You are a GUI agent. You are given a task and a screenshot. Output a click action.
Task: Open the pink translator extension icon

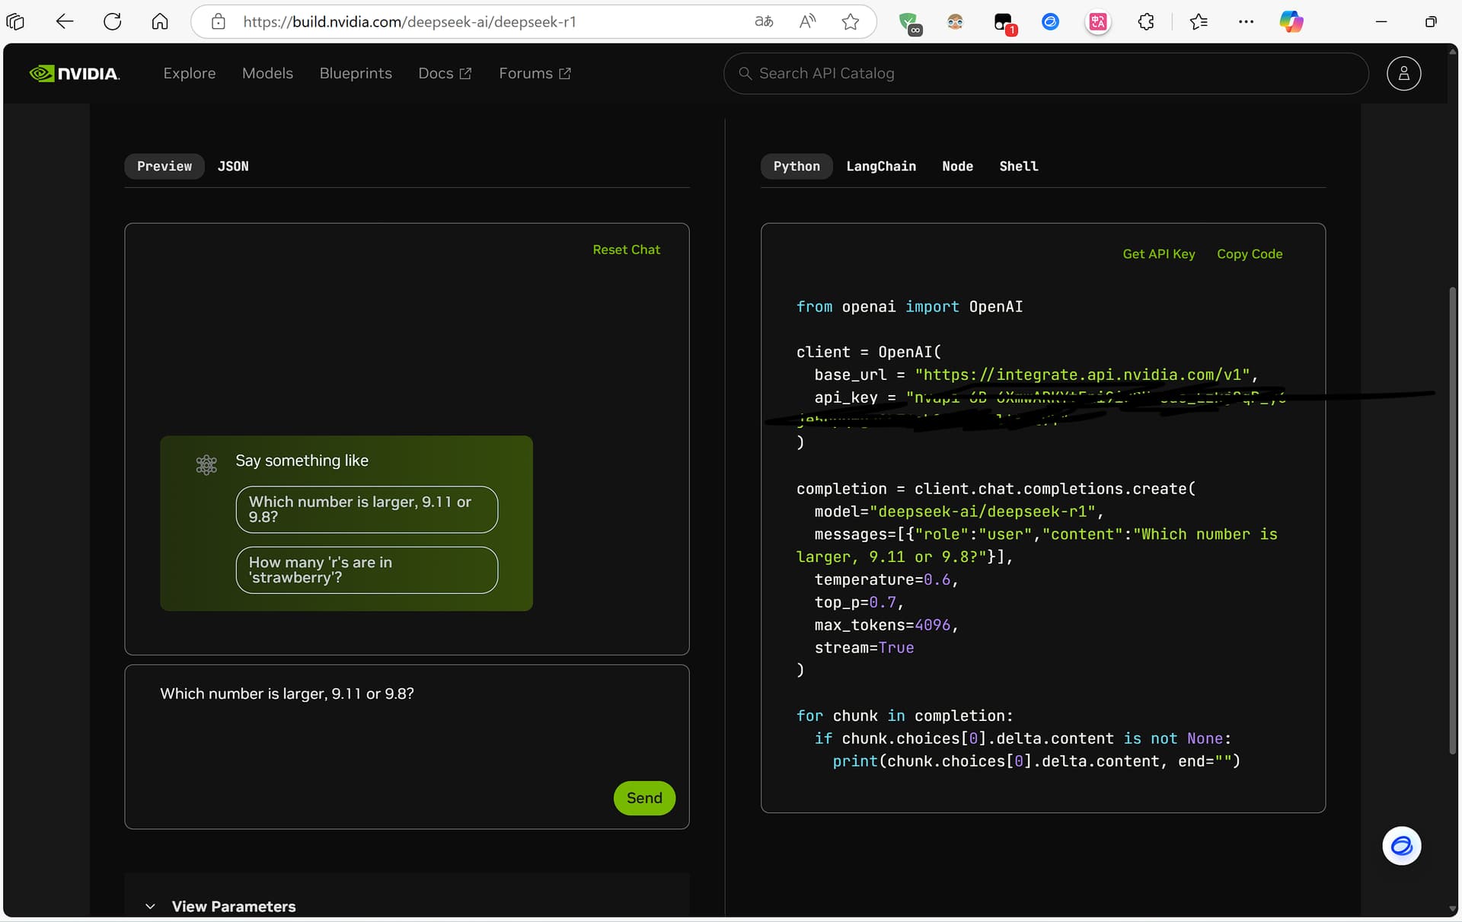point(1098,22)
